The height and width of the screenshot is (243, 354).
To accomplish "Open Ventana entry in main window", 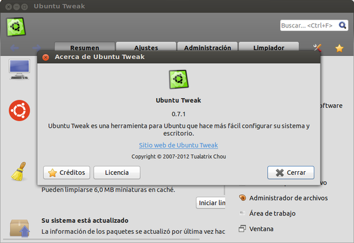I will coord(261,229).
